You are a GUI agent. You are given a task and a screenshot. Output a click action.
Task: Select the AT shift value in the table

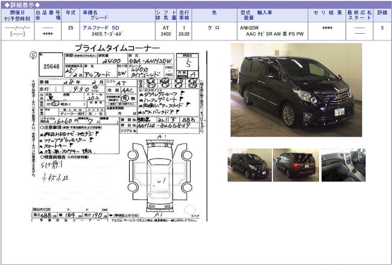(166, 28)
